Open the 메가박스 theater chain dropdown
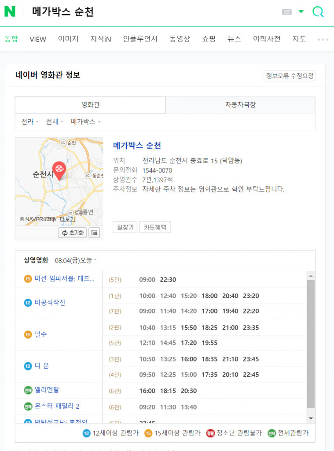The width and height of the screenshot is (334, 451). coord(85,122)
